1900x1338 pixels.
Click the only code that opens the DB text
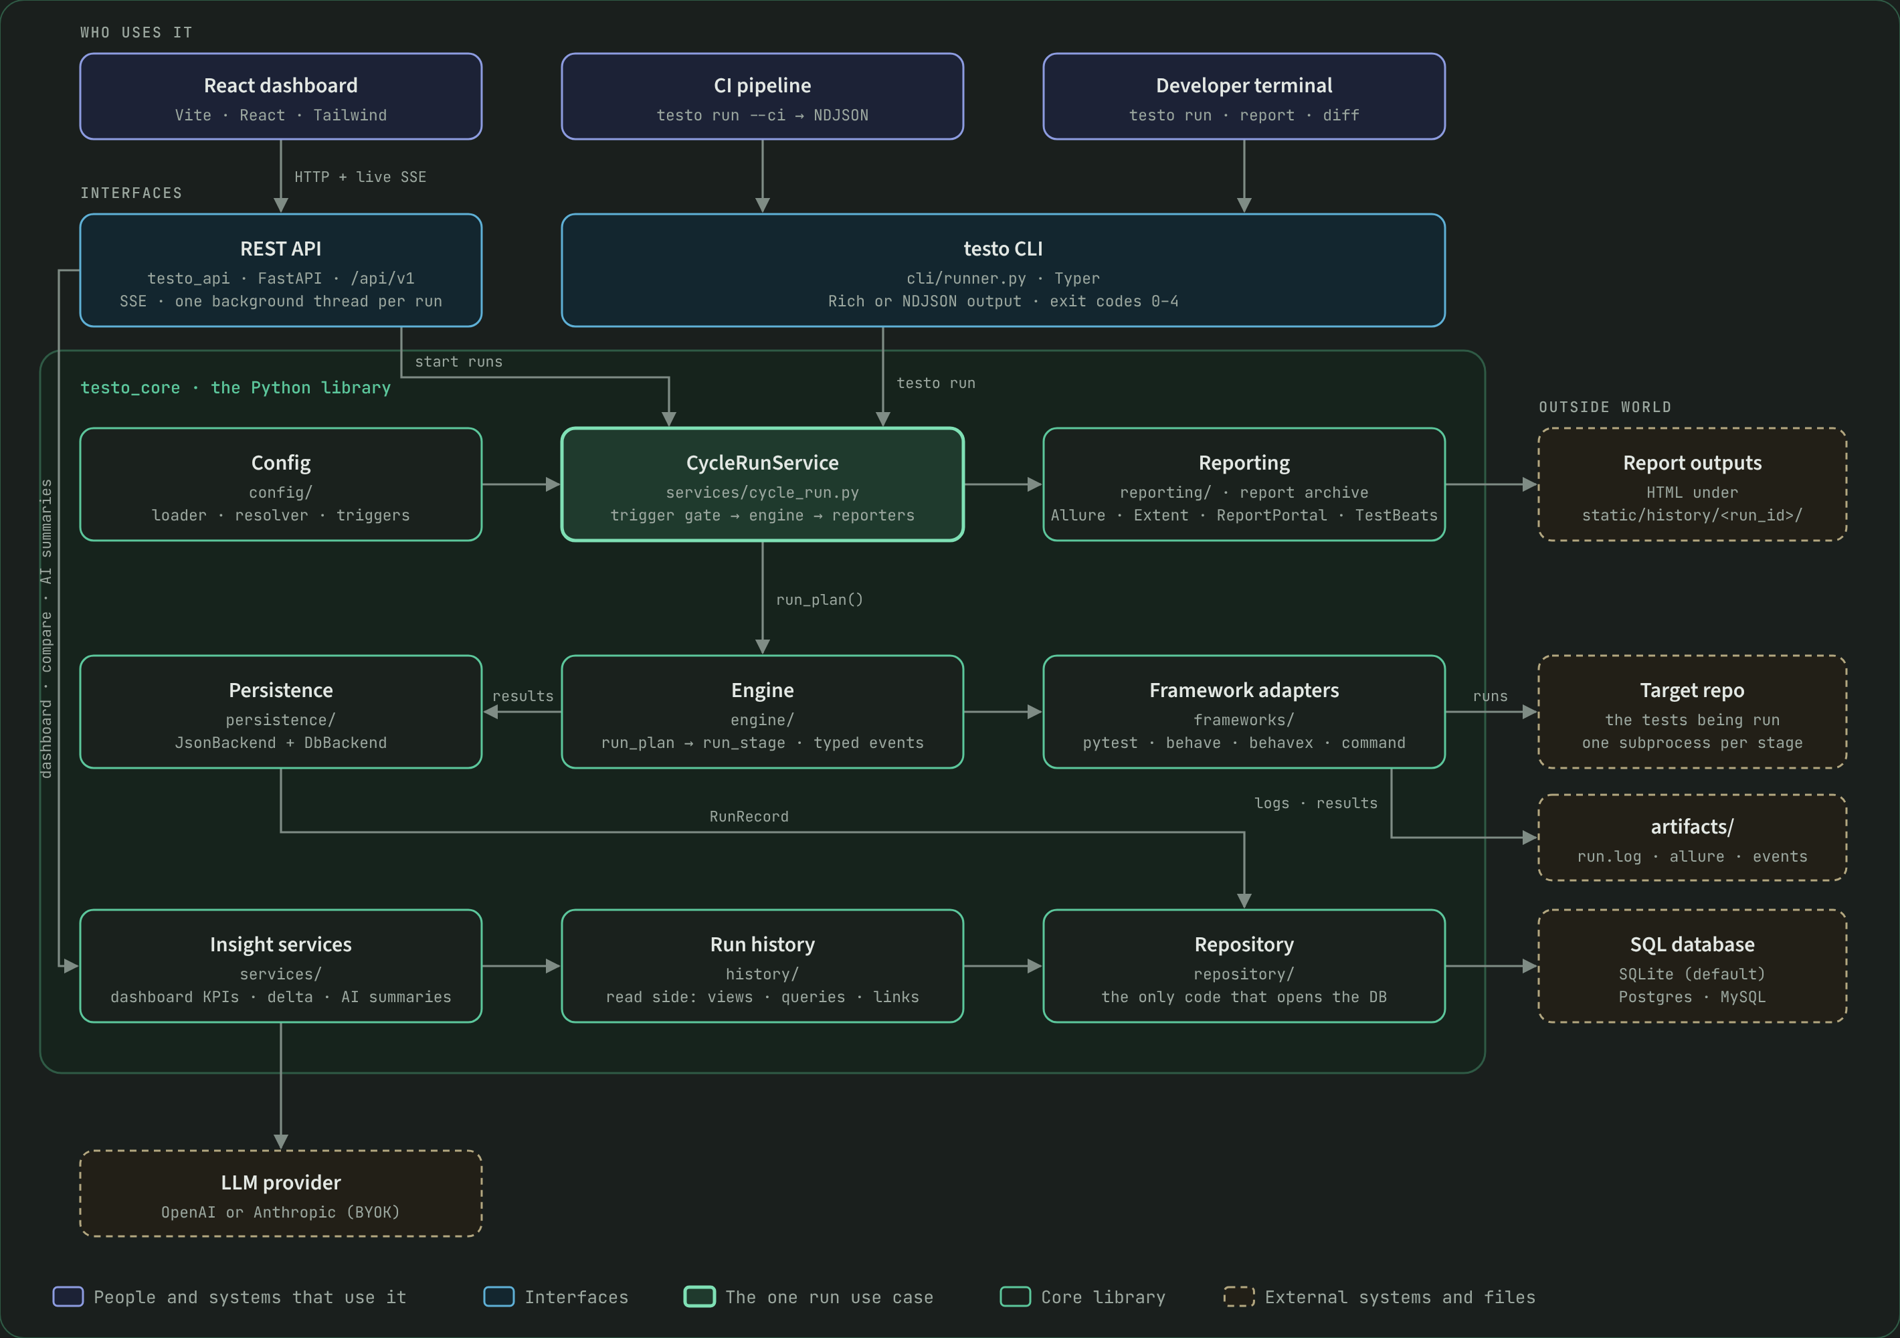(1244, 997)
